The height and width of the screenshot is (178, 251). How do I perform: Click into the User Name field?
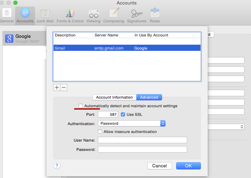(142, 140)
